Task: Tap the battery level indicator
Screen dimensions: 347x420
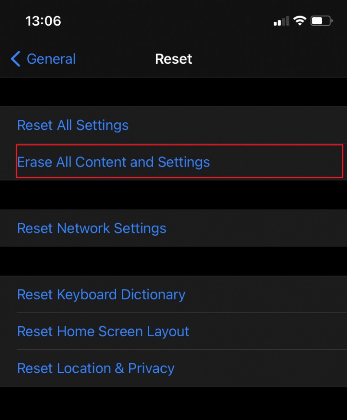Action: tap(321, 20)
